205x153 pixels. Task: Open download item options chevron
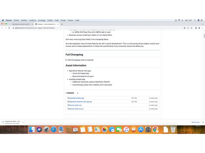click(23, 122)
